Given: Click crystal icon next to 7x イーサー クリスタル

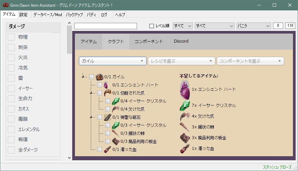Looking at the screenshot, I should click(x=185, y=106).
